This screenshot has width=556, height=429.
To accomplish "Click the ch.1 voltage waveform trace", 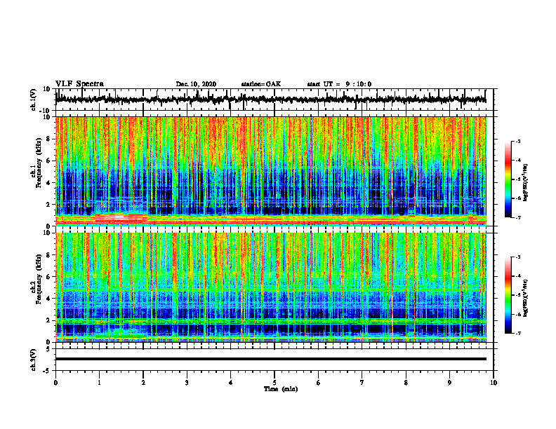I will tap(270, 100).
